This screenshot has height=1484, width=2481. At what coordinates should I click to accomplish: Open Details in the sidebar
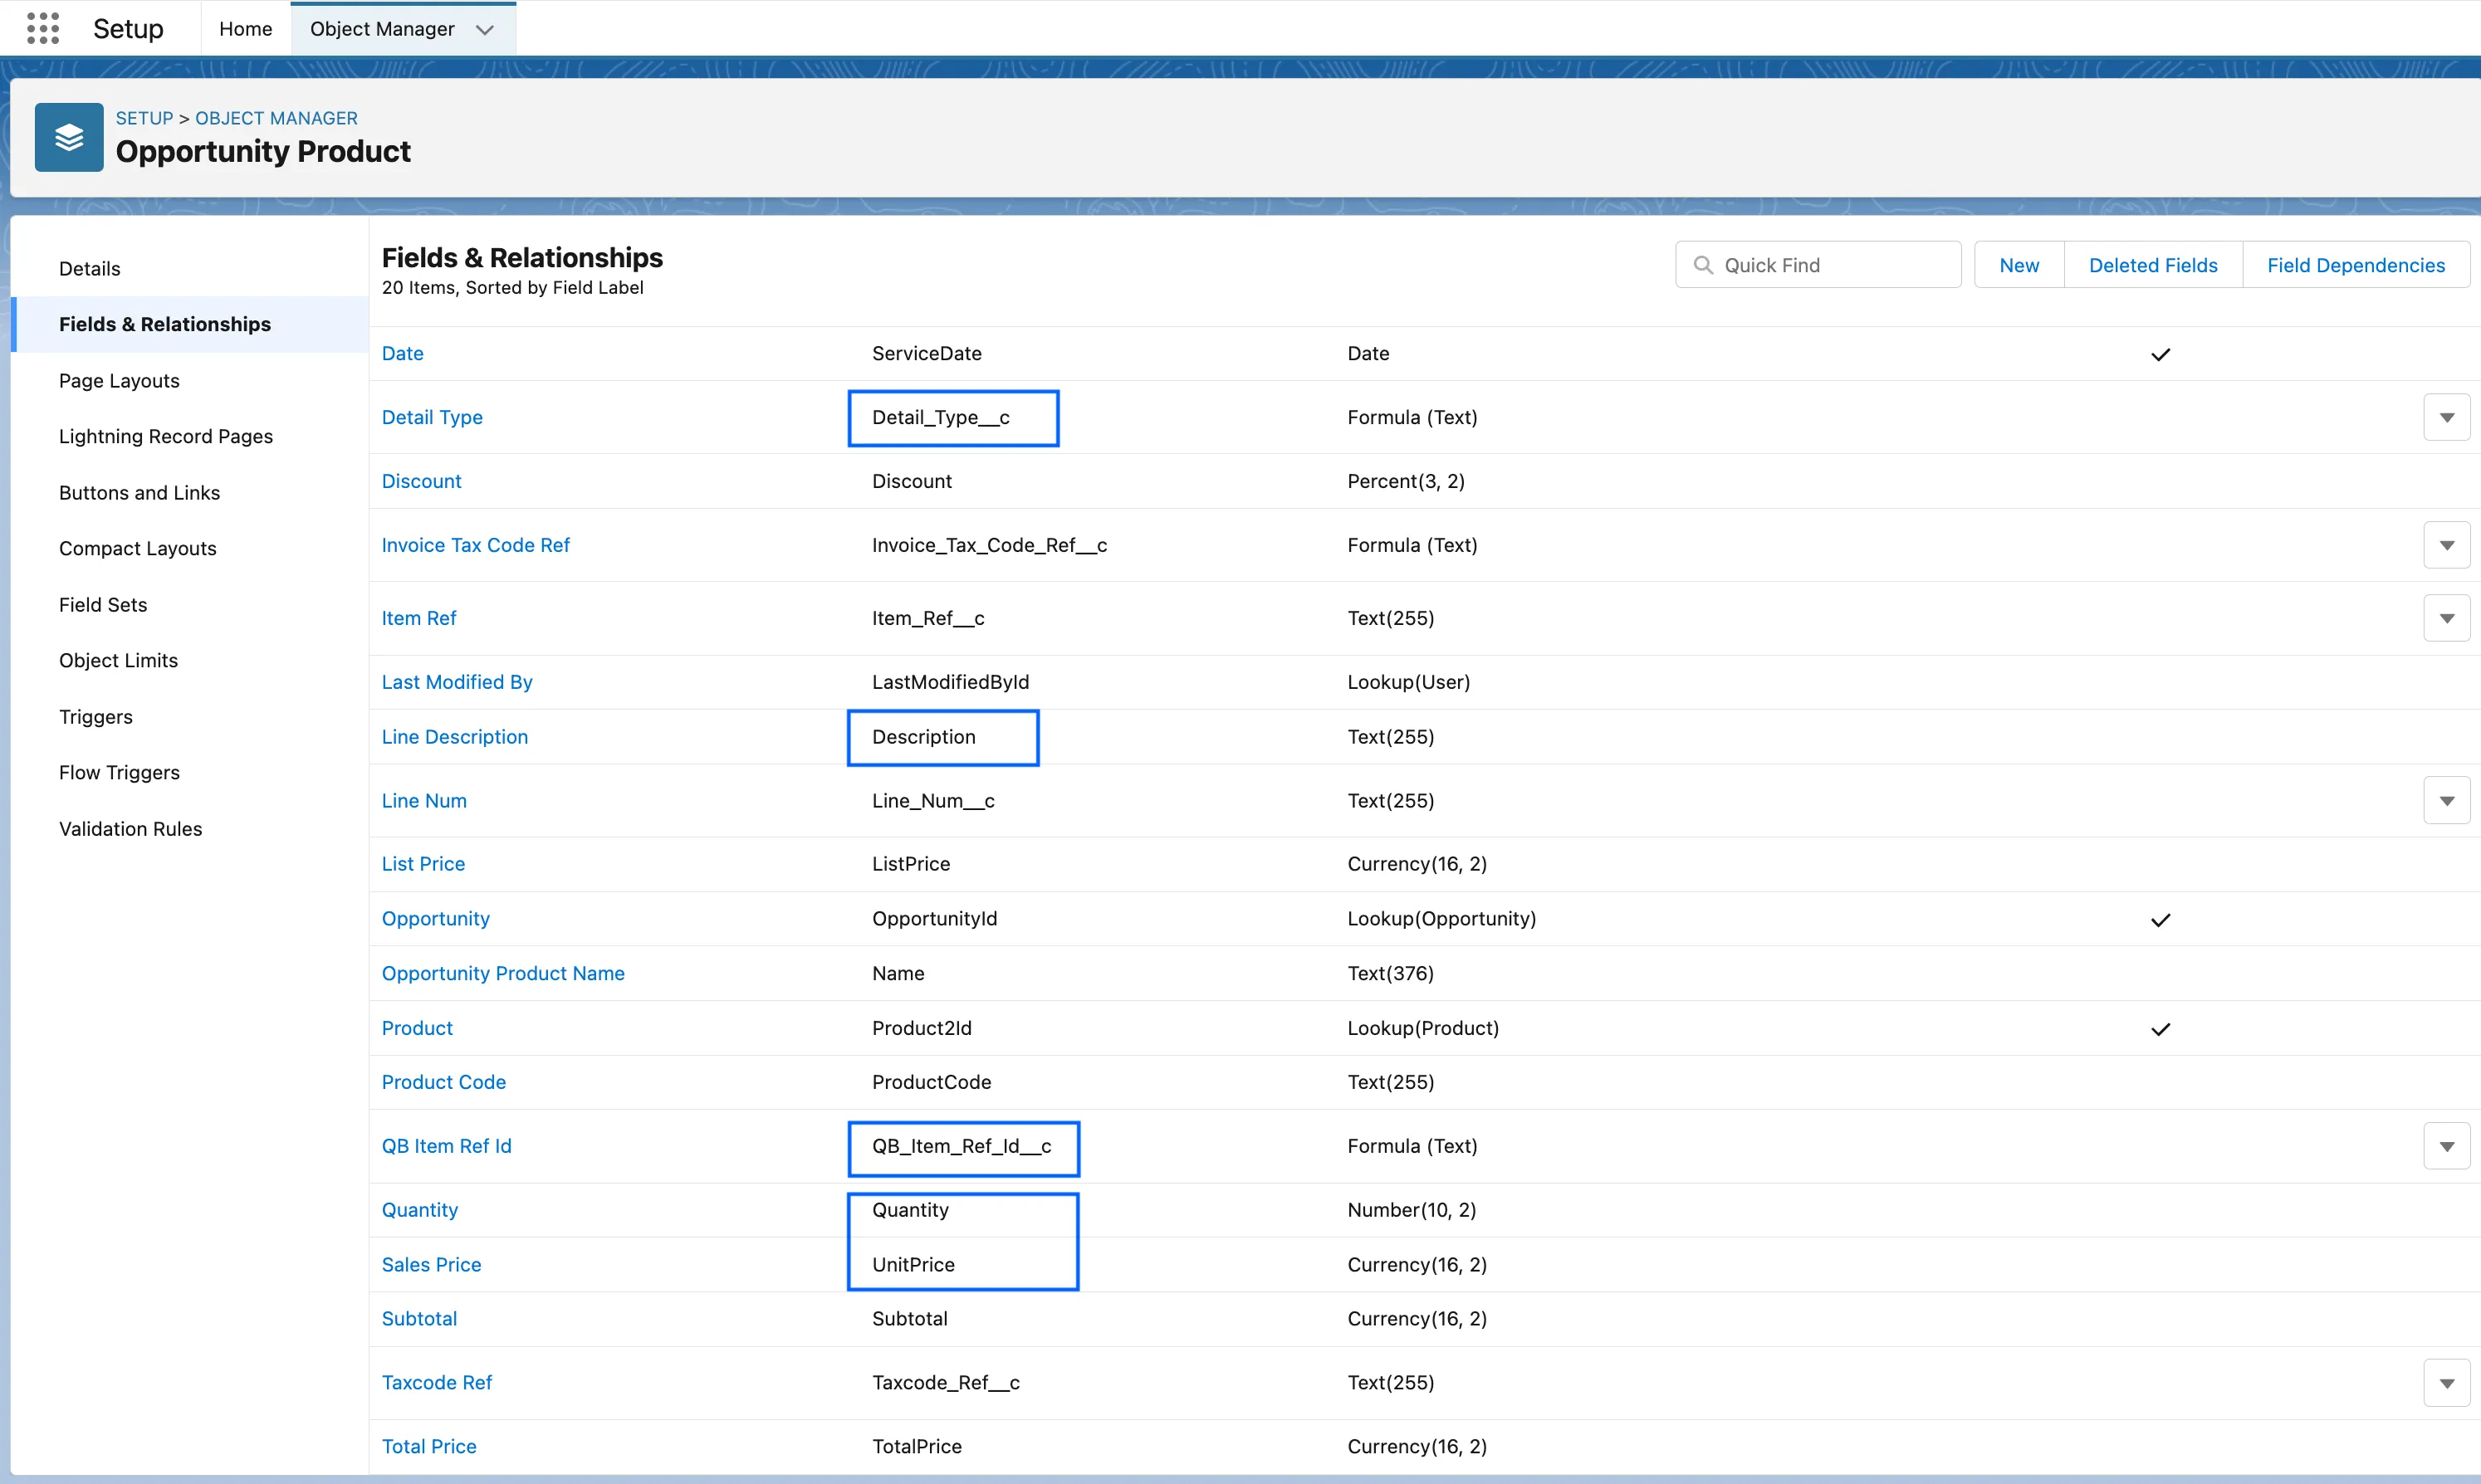tap(89, 268)
